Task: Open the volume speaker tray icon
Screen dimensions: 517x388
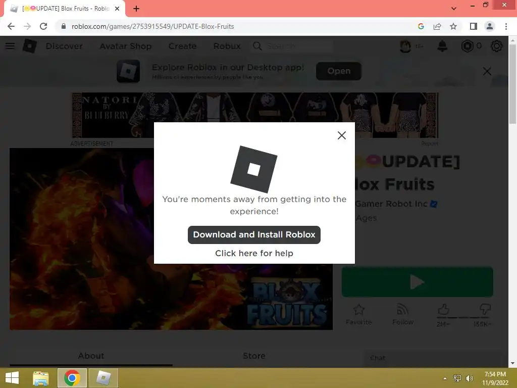Action: (469, 378)
